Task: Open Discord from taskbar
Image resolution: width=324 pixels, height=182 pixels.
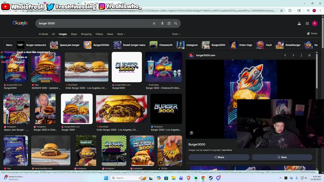Action: (x=218, y=178)
